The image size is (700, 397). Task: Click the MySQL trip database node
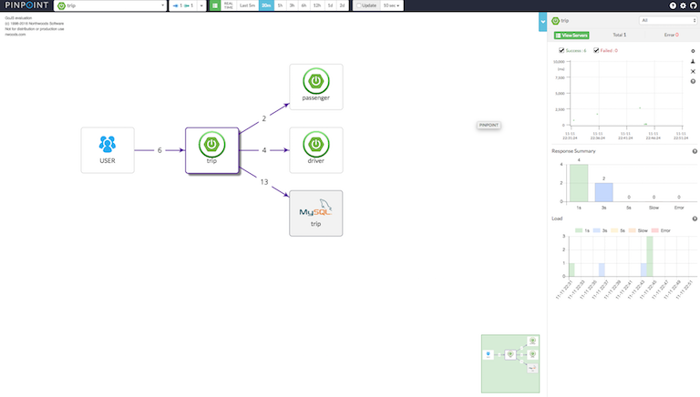(315, 213)
